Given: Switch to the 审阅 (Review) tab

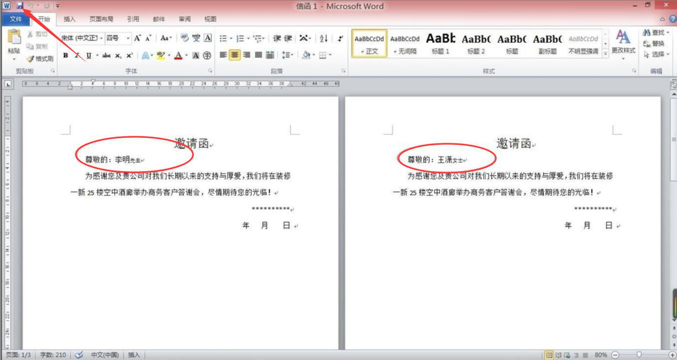Looking at the screenshot, I should (x=185, y=19).
